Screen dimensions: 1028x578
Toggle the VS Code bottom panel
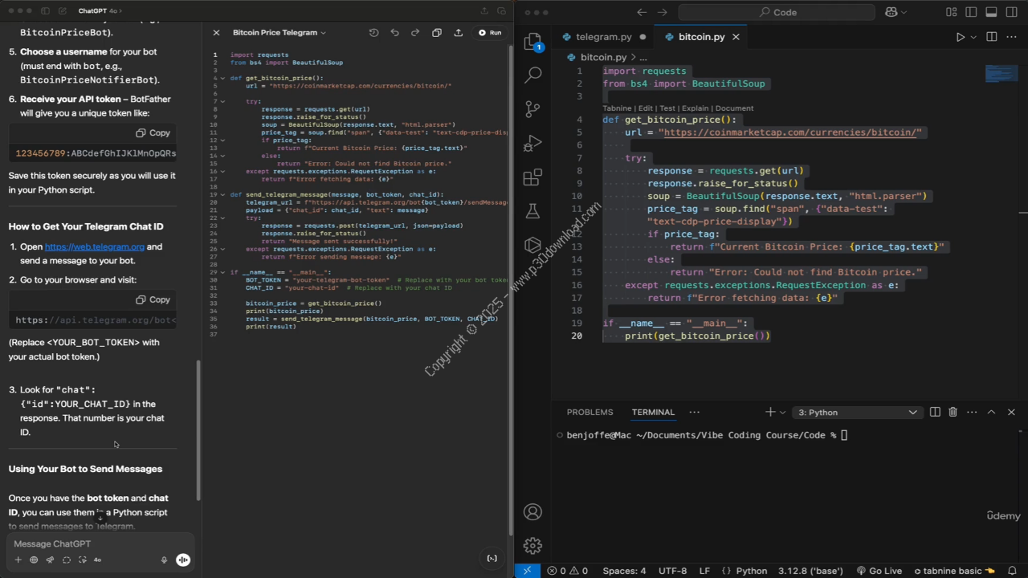tap(991, 12)
